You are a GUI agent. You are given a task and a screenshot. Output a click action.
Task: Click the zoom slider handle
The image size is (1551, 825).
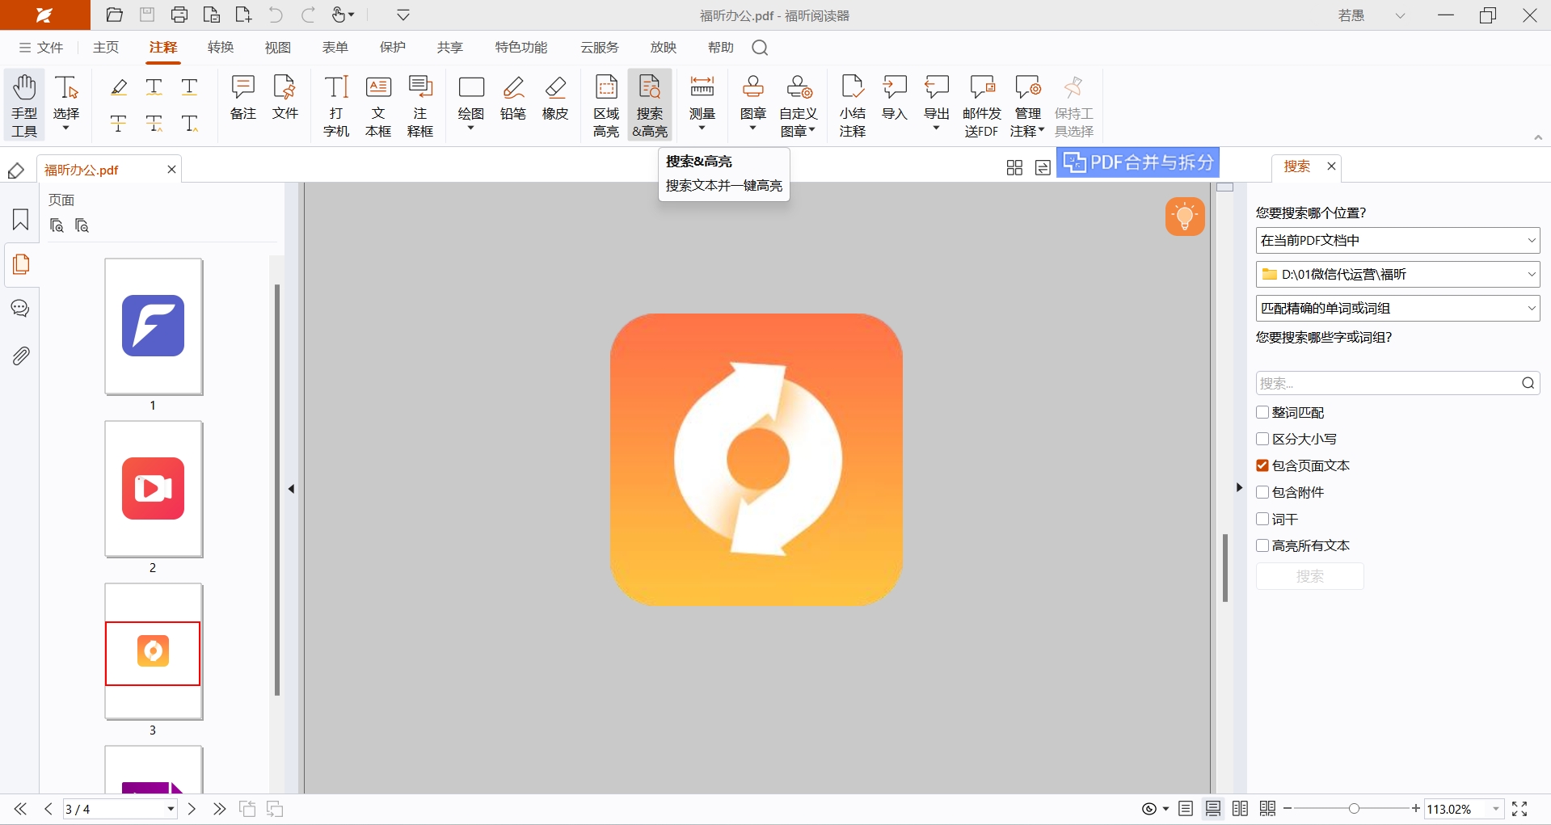(x=1354, y=809)
